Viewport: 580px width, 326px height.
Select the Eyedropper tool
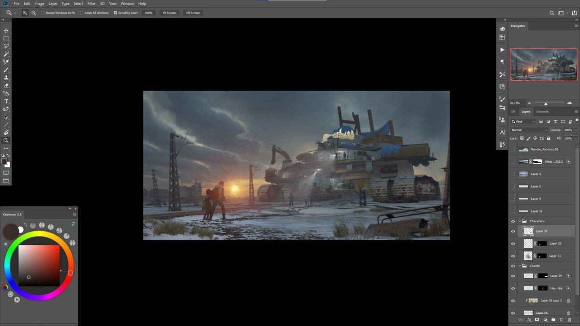(x=6, y=62)
